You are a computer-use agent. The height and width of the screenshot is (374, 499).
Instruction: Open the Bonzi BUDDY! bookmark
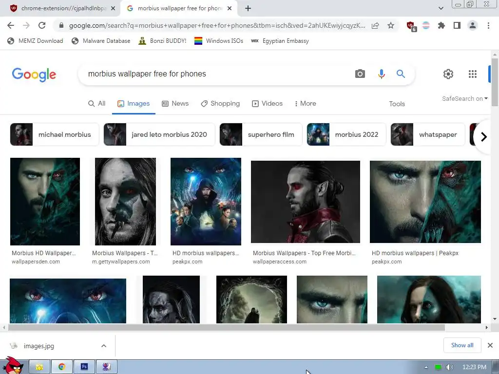click(x=162, y=41)
